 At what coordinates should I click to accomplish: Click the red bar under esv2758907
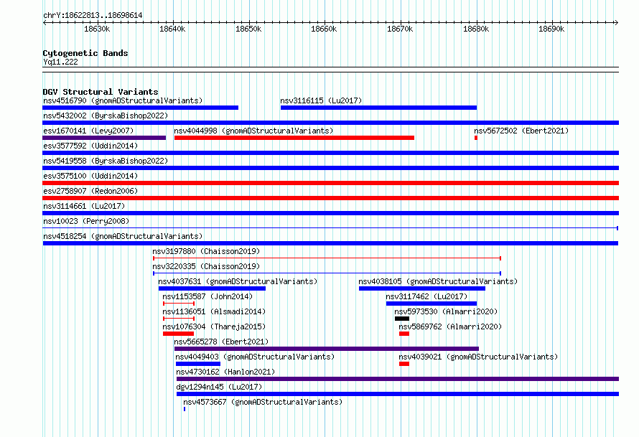[x=330, y=198]
